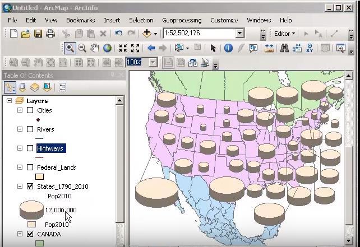Screen dimensions: 360x247
Task: Open the Bookmarks menu
Action: [x=81, y=20]
